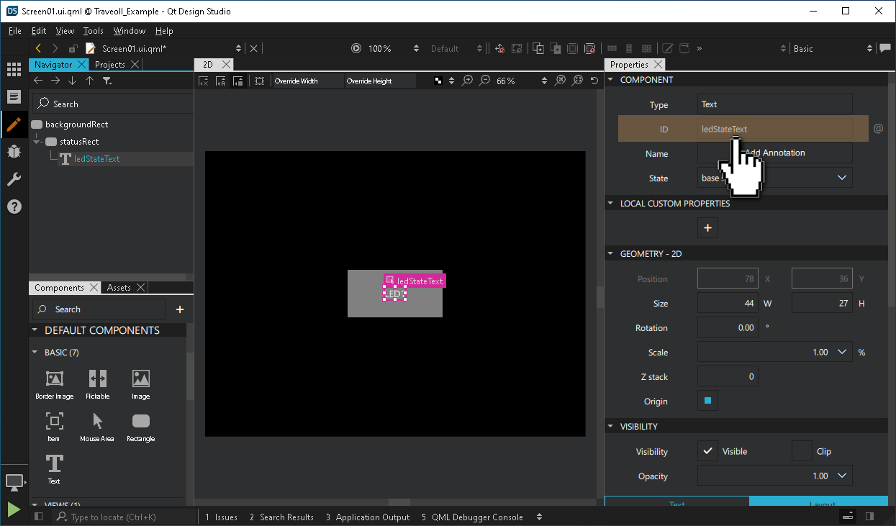Click the zoom in magnifier in 2D view
This screenshot has width=896, height=526.
(x=468, y=81)
